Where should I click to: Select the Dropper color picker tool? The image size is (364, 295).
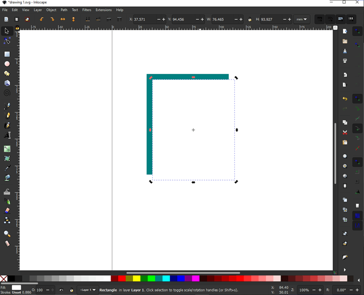click(x=7, y=168)
